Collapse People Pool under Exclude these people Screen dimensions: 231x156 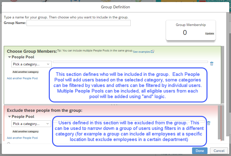pyautogui.click(x=9, y=117)
